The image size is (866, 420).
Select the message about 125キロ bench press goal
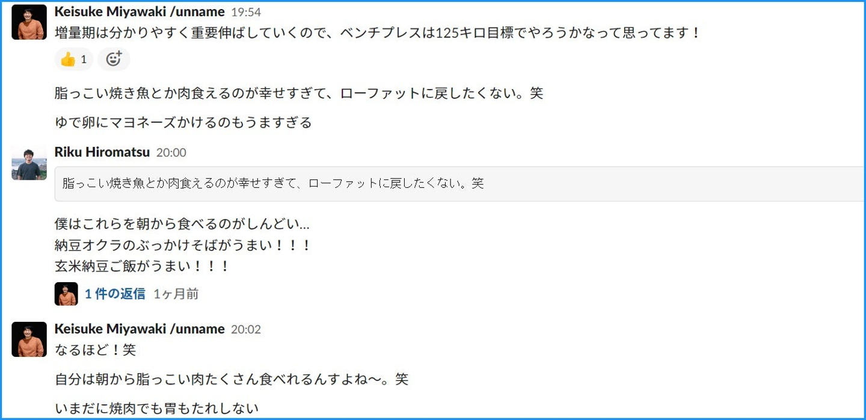click(378, 32)
